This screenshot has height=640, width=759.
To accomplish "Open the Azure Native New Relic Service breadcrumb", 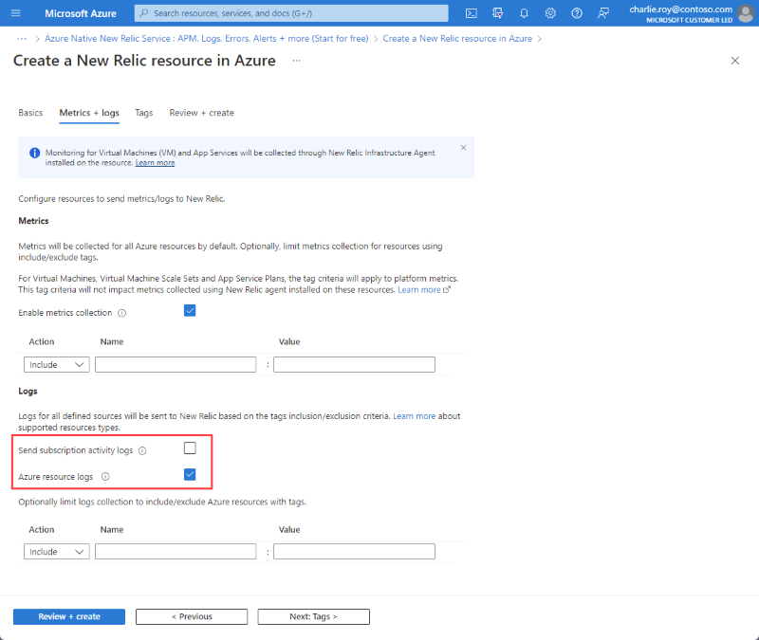I will point(207,39).
